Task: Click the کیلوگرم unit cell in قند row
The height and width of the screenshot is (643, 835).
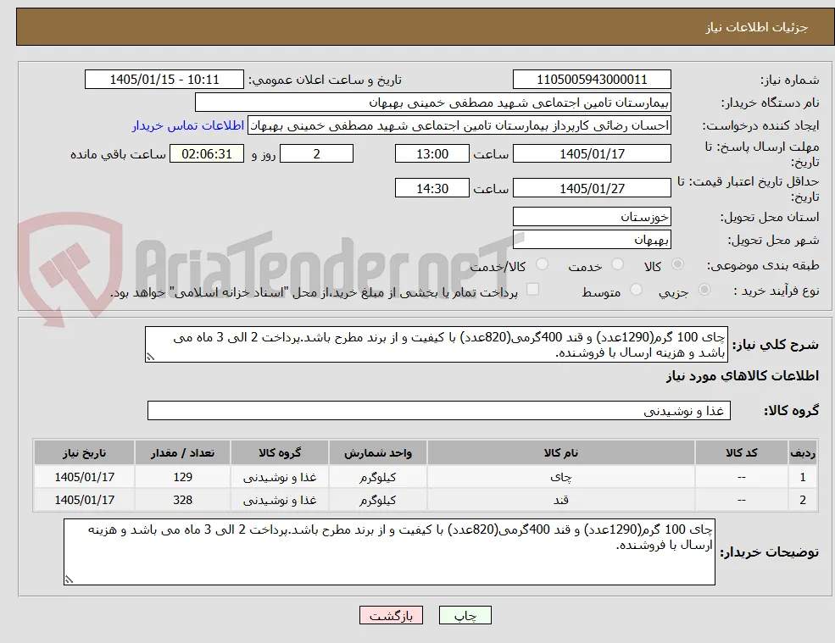Action: (x=377, y=500)
